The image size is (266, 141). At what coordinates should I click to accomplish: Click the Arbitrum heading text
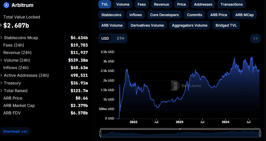click(22, 5)
